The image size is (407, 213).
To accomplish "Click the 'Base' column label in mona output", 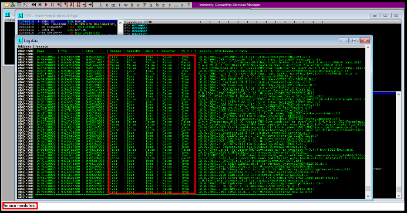I will 41,51.
